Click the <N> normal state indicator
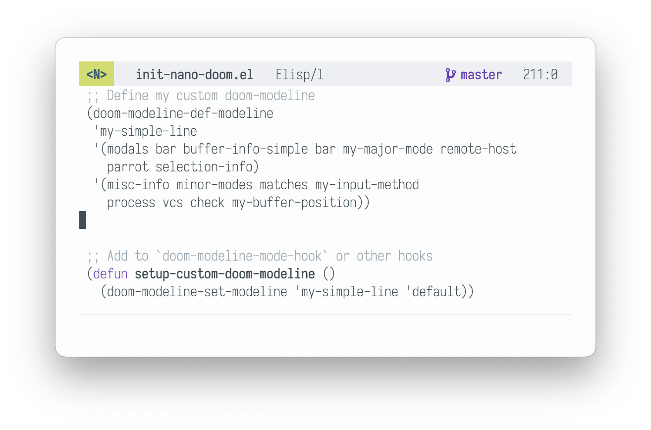Image resolution: width=651 pixels, height=430 pixels. [97, 74]
